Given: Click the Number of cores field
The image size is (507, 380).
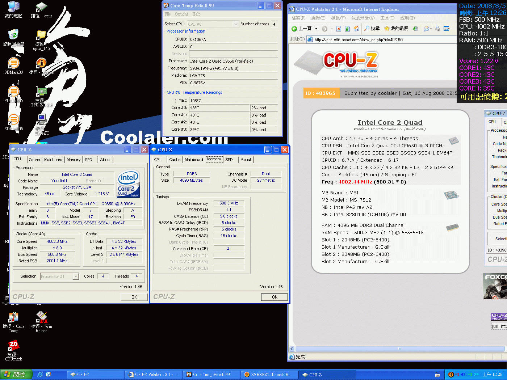Looking at the screenshot, I should 274,24.
